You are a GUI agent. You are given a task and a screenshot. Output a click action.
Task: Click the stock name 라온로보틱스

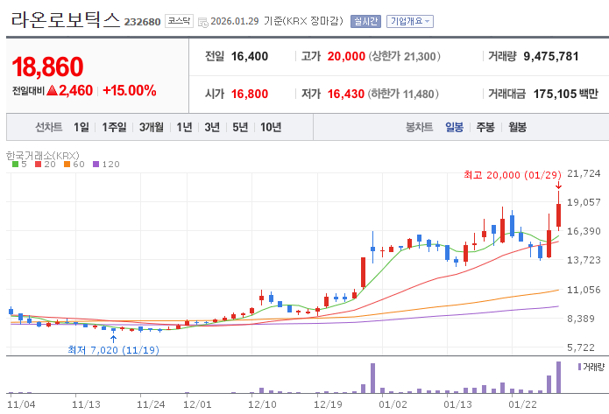(x=66, y=19)
